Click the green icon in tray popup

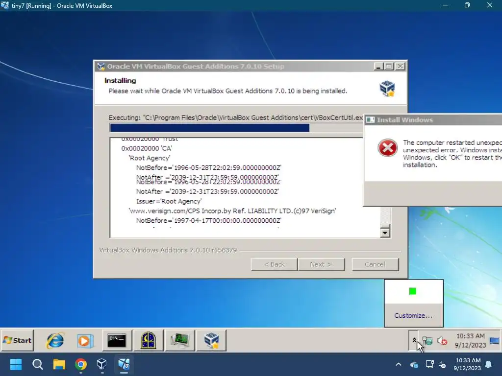tap(412, 291)
